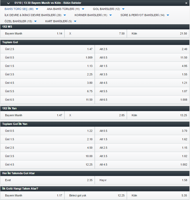Choose Alt 3.5 Toplam Gol at 1.55

(x=142, y=74)
